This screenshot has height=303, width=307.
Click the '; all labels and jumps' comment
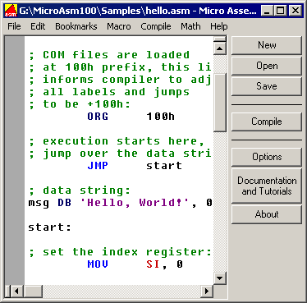click(109, 92)
